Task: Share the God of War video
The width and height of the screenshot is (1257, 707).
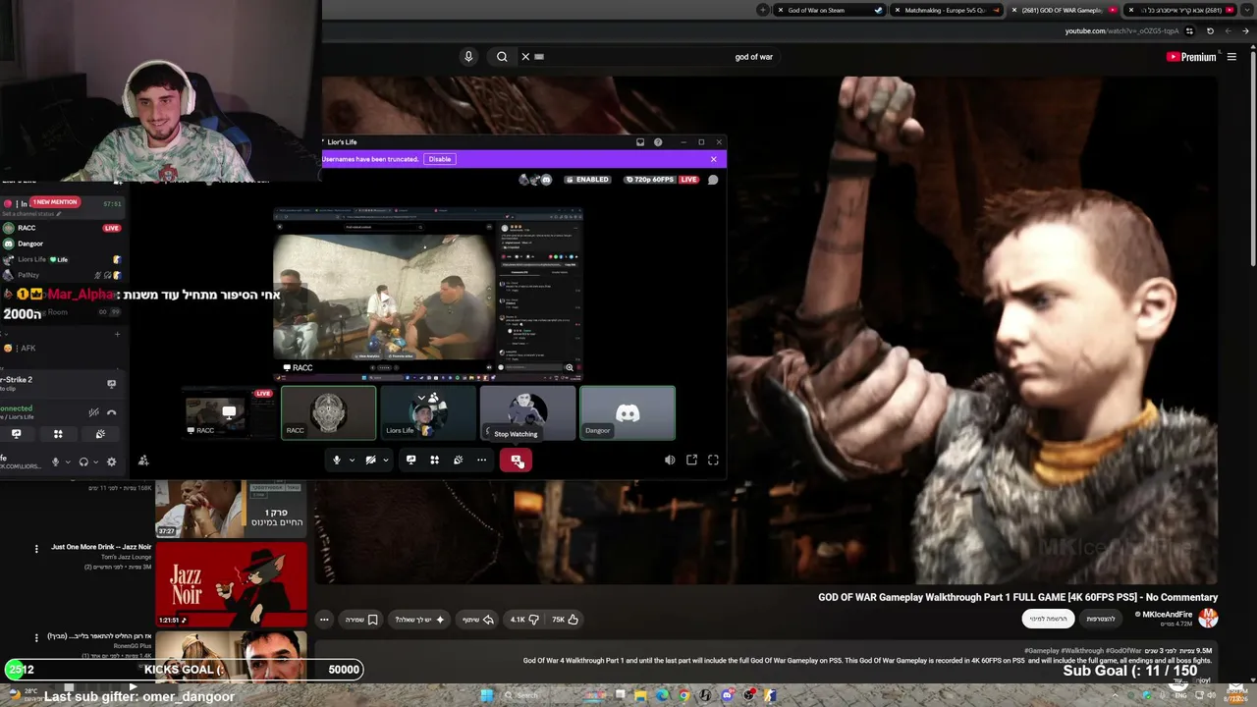Action: point(478,620)
